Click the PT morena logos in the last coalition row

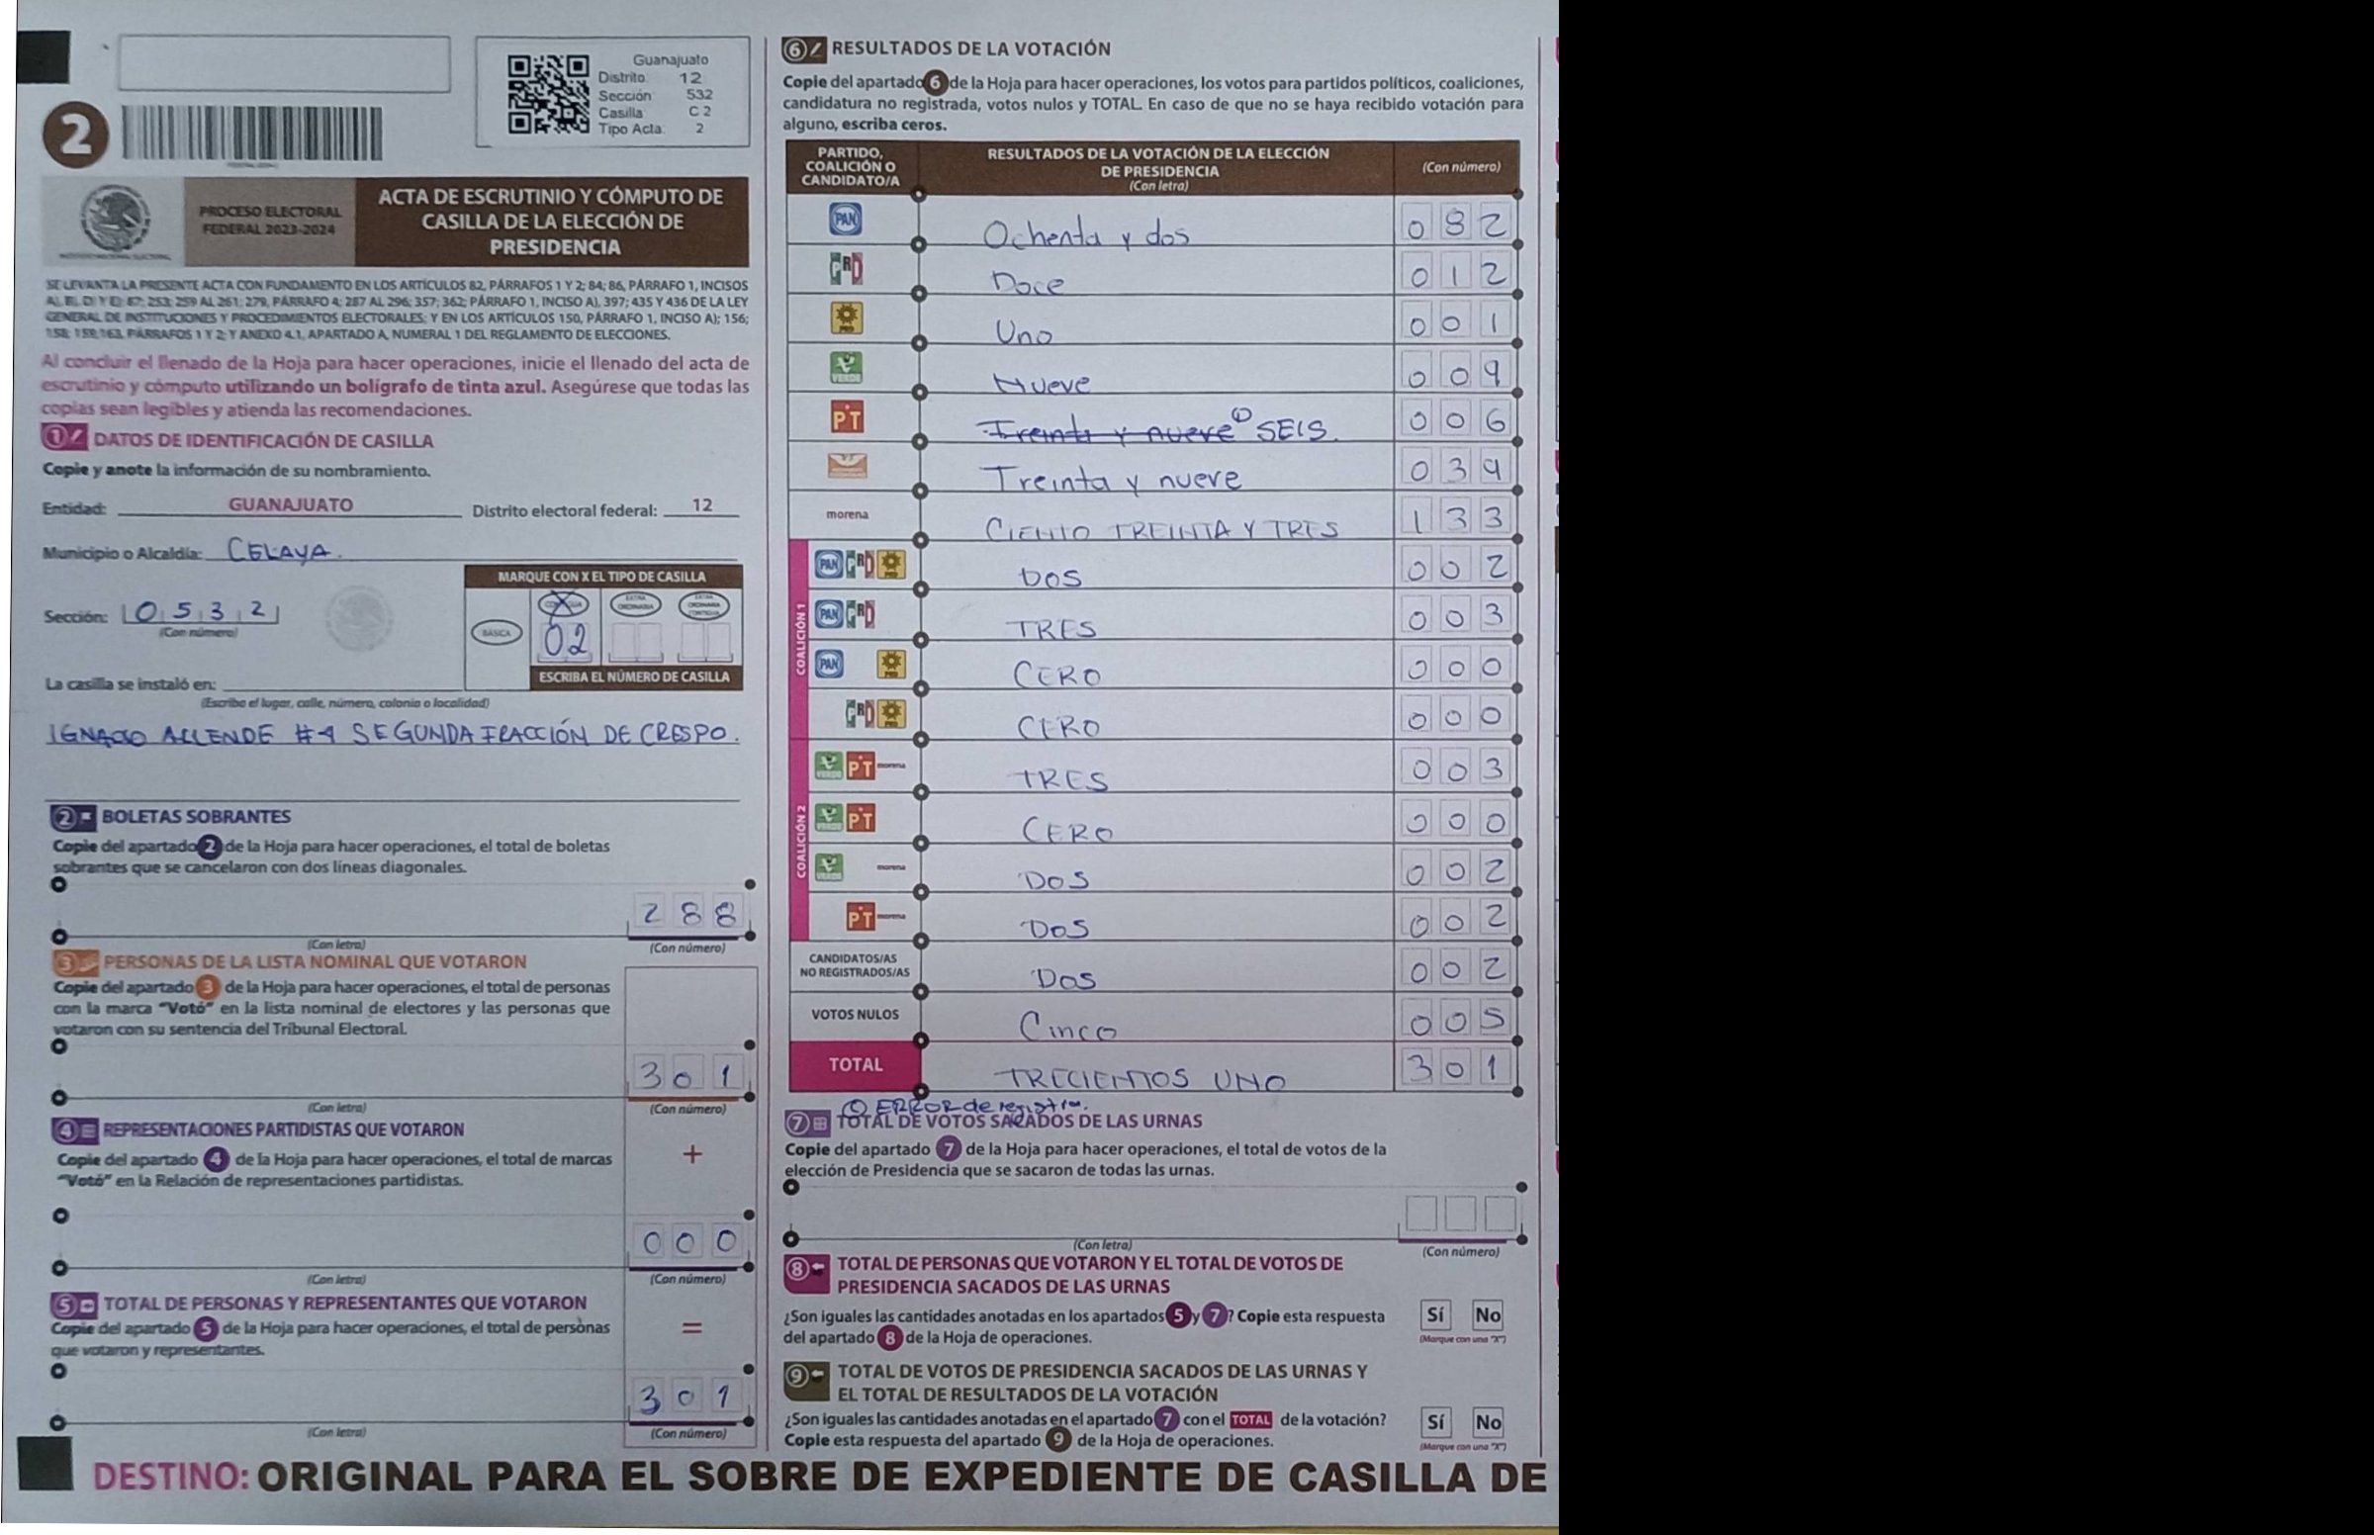click(875, 917)
